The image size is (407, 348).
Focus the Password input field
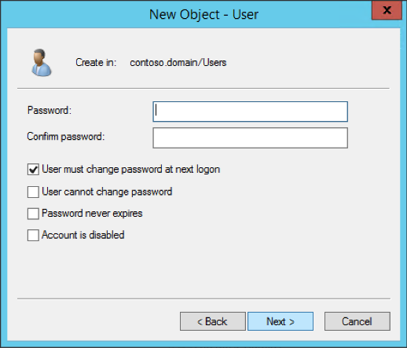250,112
